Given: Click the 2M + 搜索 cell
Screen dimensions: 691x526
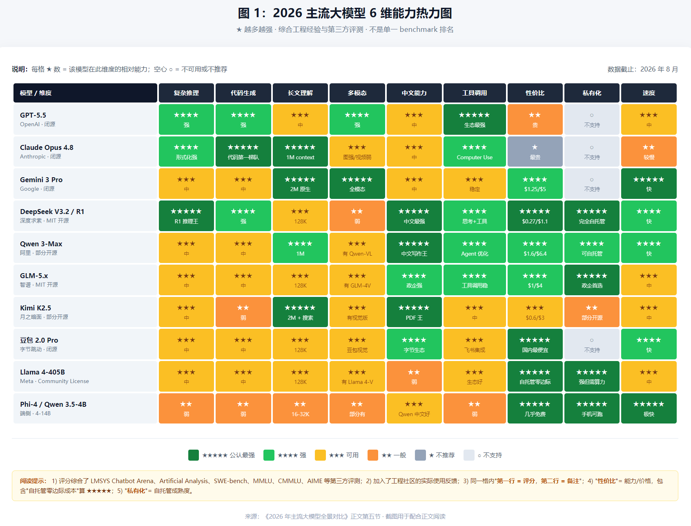Looking at the screenshot, I should 300,312.
